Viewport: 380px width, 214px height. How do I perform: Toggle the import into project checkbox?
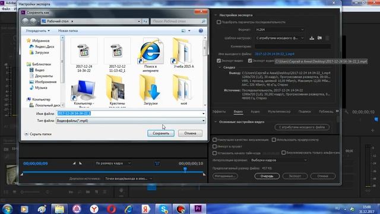pyautogui.click(x=214, y=146)
